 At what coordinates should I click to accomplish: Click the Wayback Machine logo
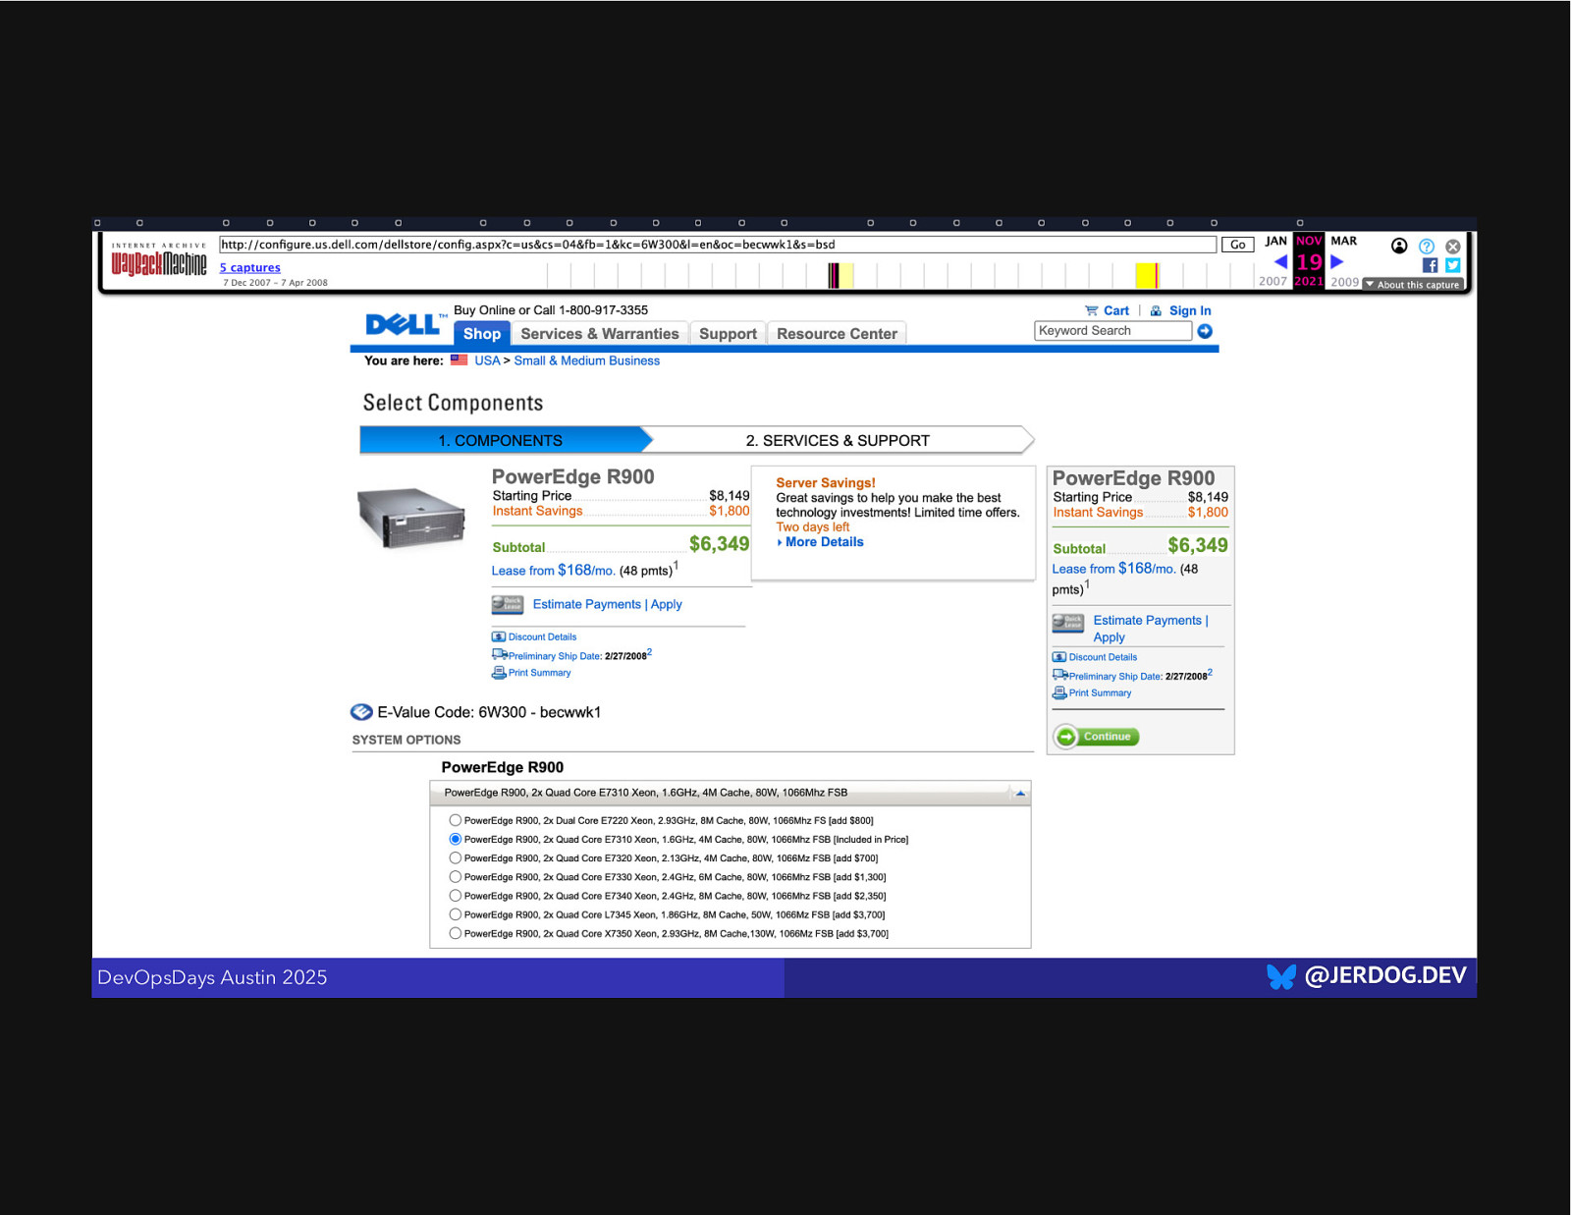pos(159,258)
